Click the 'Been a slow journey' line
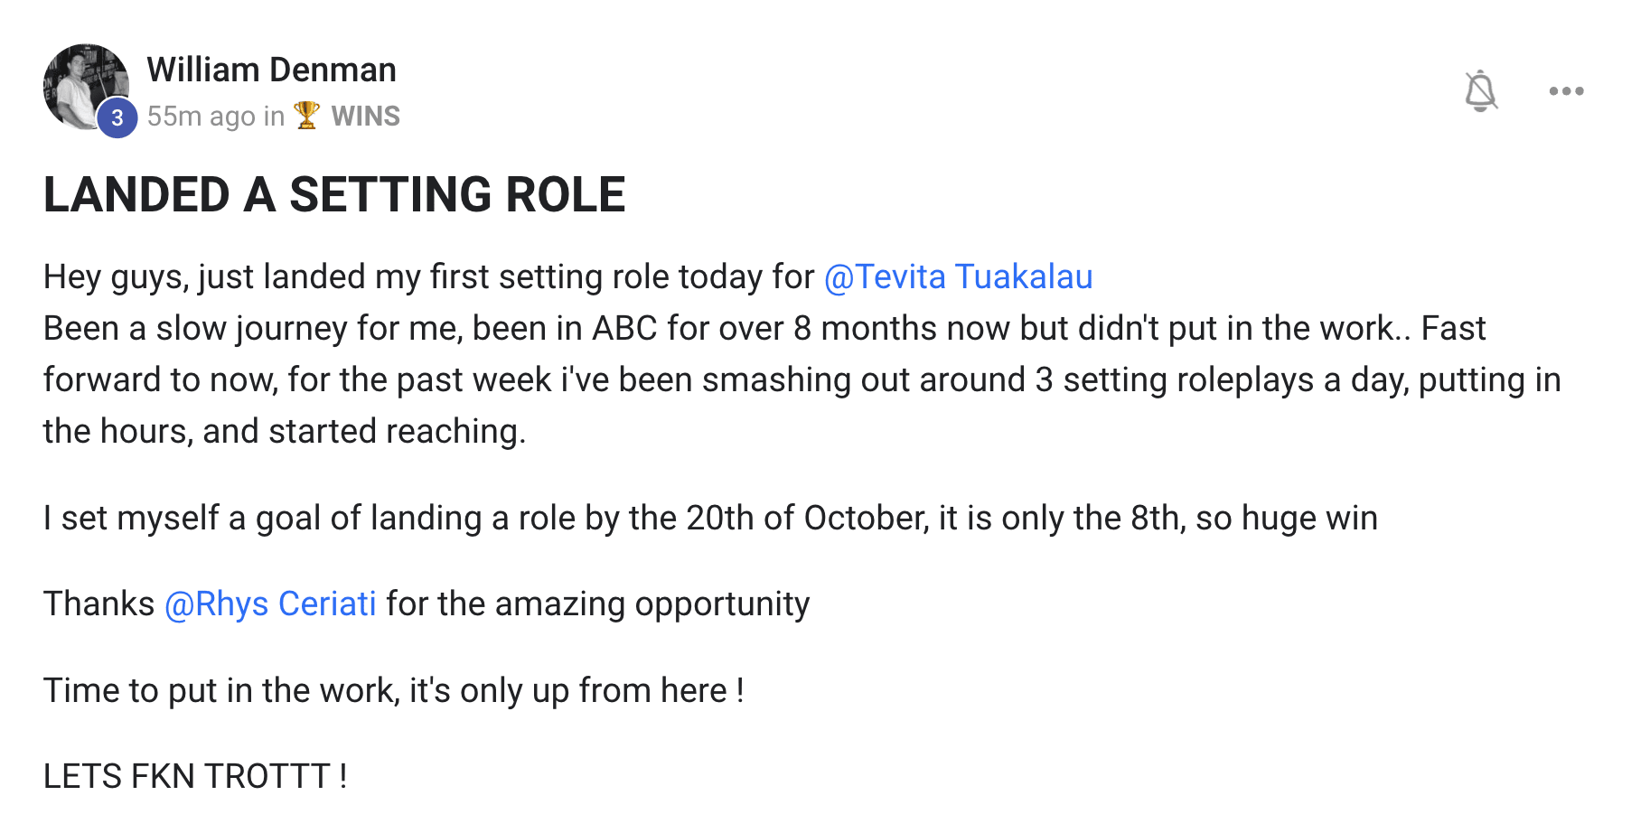The height and width of the screenshot is (833, 1650). point(764,328)
